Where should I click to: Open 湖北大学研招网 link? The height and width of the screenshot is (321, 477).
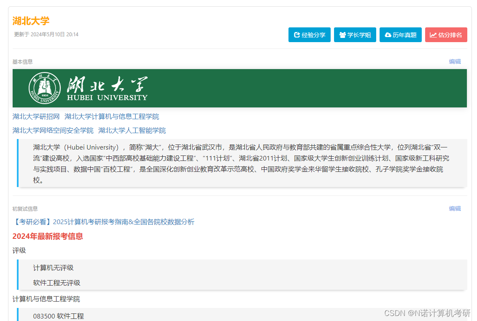[x=36, y=117]
